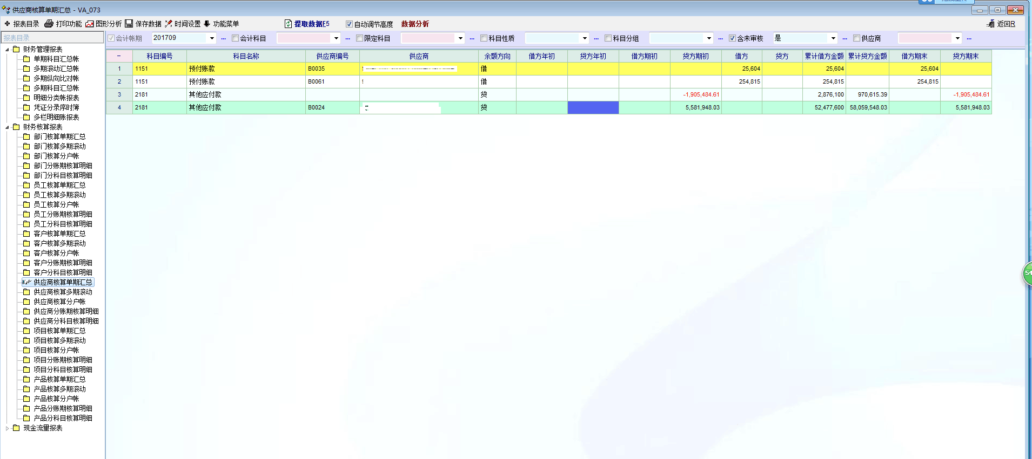Click the 返回 exit icon
The width and height of the screenshot is (1032, 459).
tap(990, 24)
